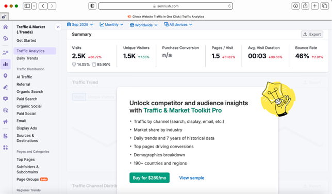Open the Reports document icon in rail
Screen dimensions: 332x194
click(x=6, y=136)
